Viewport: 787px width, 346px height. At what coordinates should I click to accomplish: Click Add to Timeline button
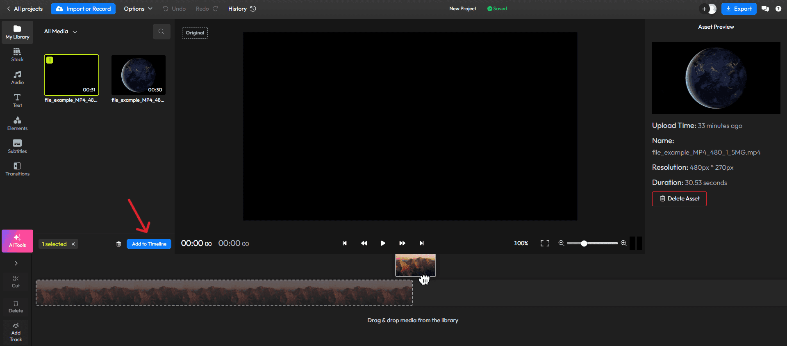pos(149,244)
